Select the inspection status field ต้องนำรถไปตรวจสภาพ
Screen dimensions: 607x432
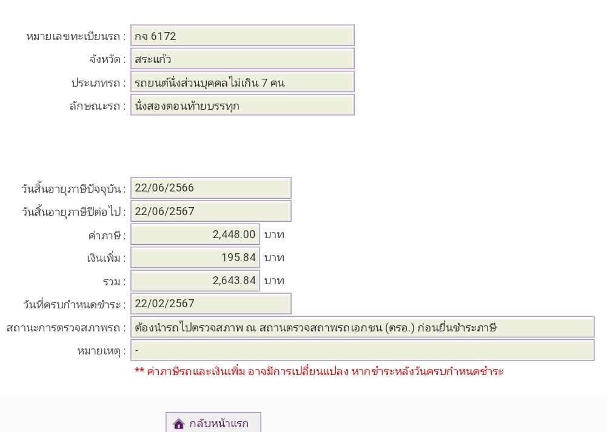(x=363, y=327)
